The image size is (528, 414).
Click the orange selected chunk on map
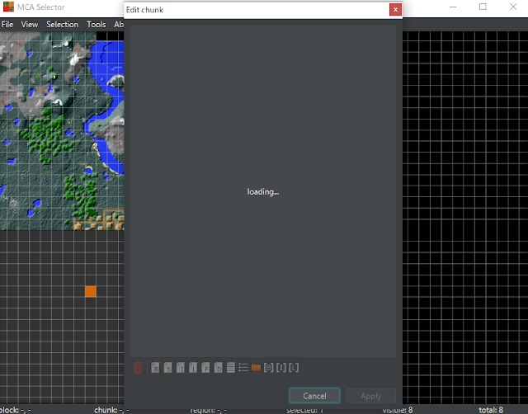point(91,291)
